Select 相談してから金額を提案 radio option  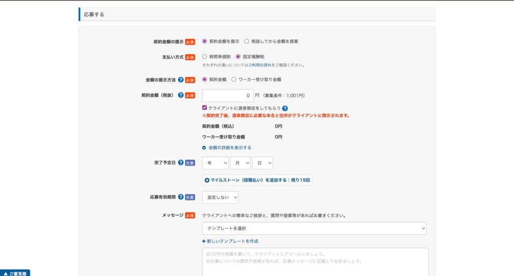coord(247,41)
